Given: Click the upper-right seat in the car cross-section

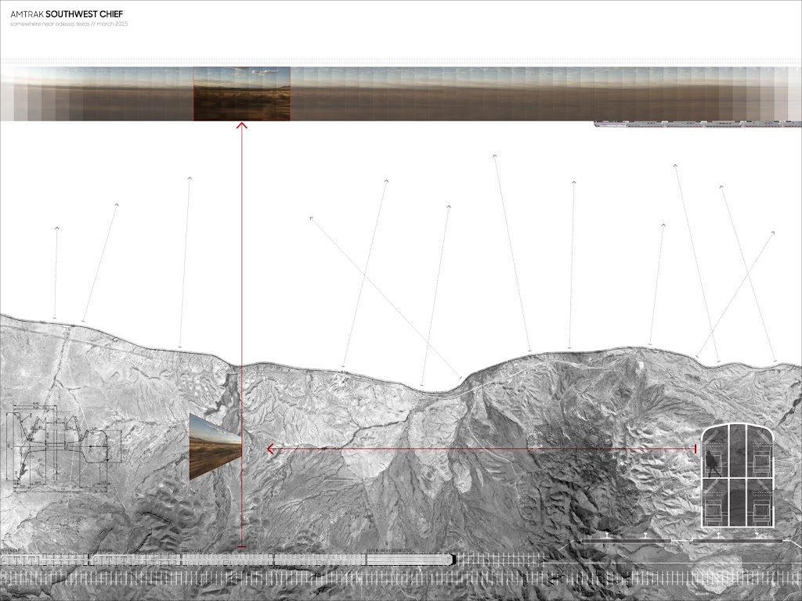Looking at the screenshot, I should point(758,462).
